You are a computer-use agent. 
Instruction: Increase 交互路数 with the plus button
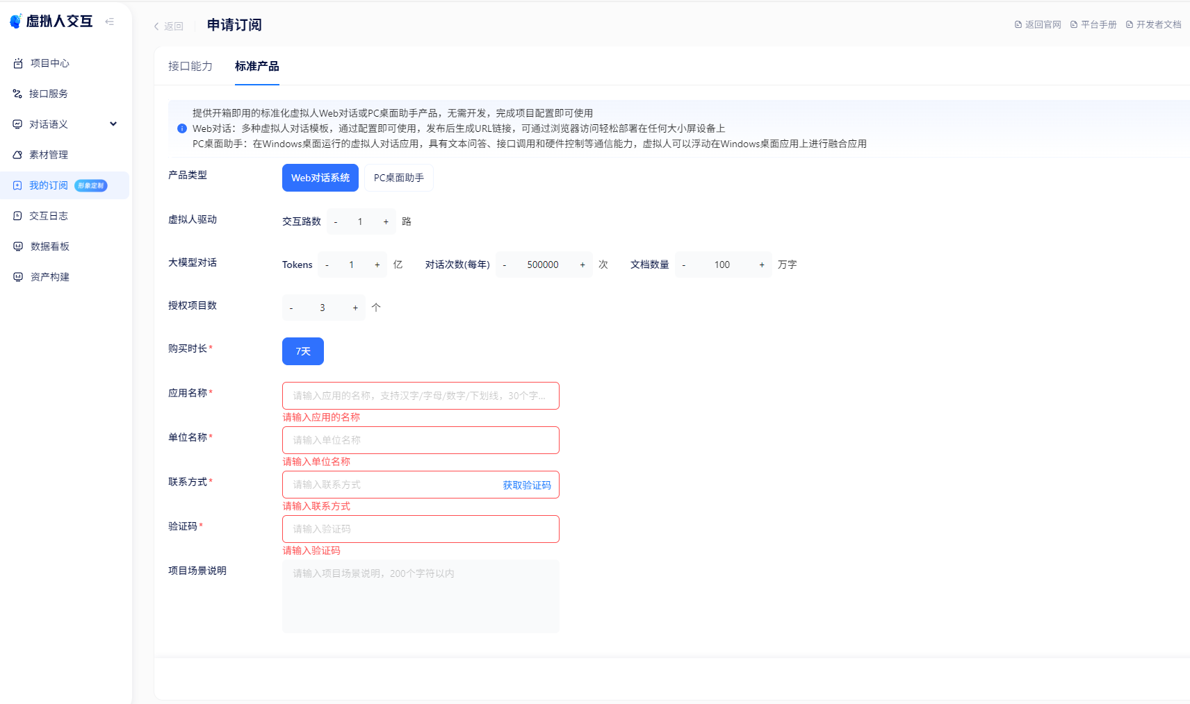(386, 222)
